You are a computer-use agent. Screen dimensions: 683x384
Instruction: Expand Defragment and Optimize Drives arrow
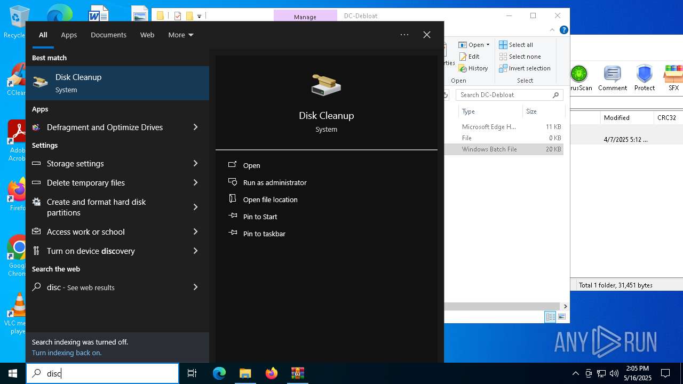(195, 127)
